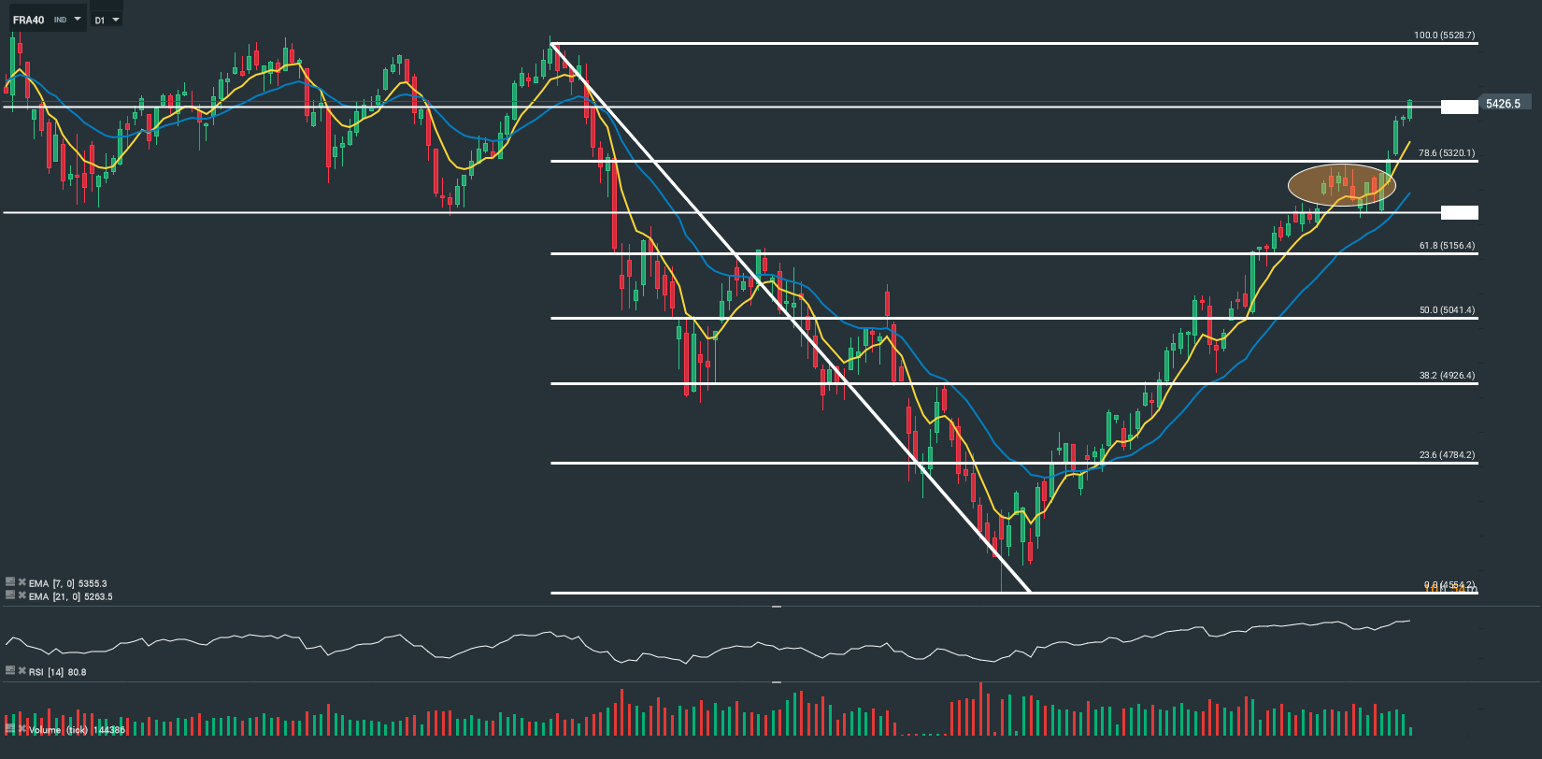1542x759 pixels.
Task: Click the IND instrument type label
Action: [x=60, y=20]
